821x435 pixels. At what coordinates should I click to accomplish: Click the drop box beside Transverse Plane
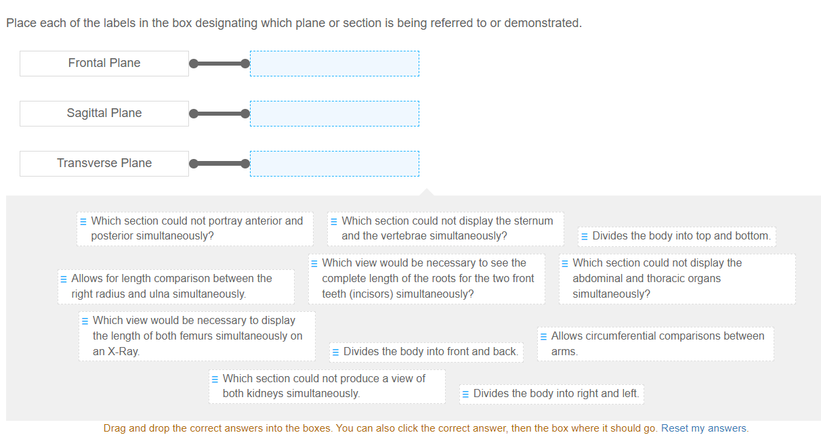coord(335,163)
